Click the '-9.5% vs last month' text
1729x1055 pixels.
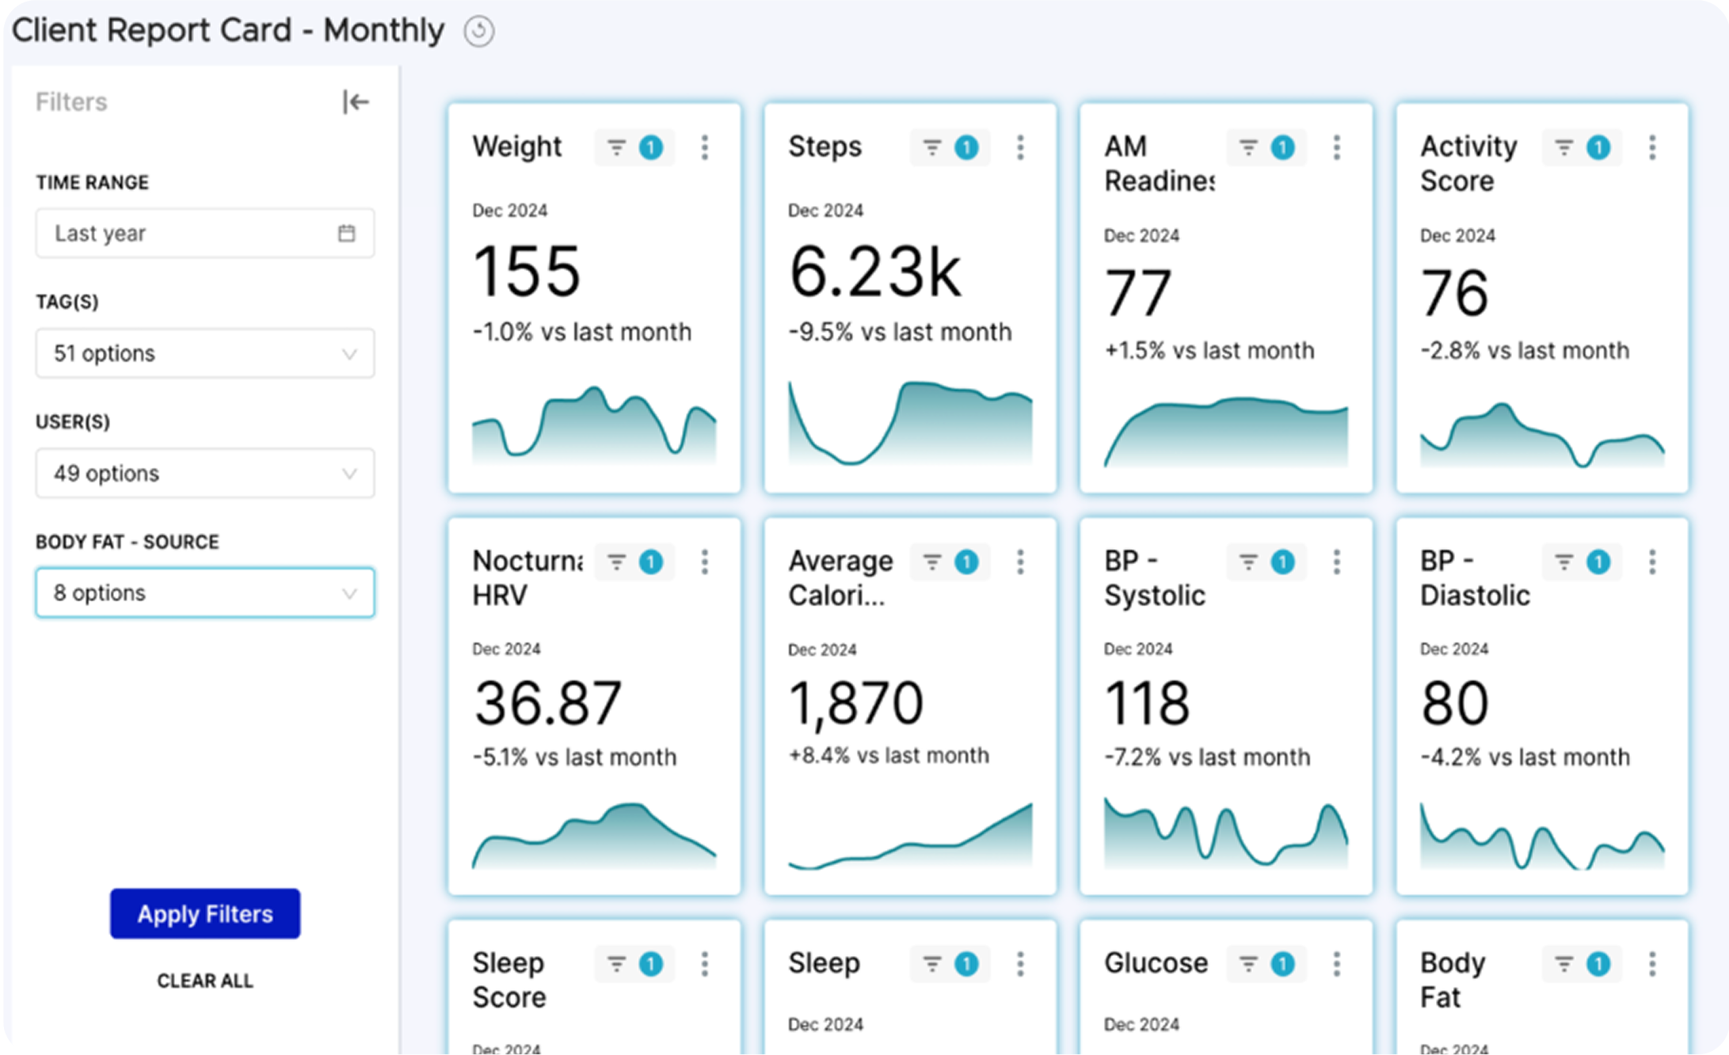pos(900,332)
